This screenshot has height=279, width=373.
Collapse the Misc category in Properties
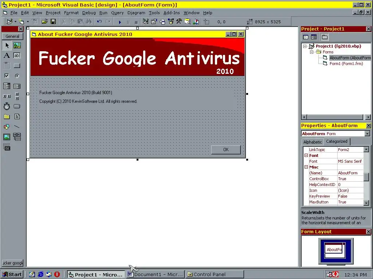[x=306, y=167]
